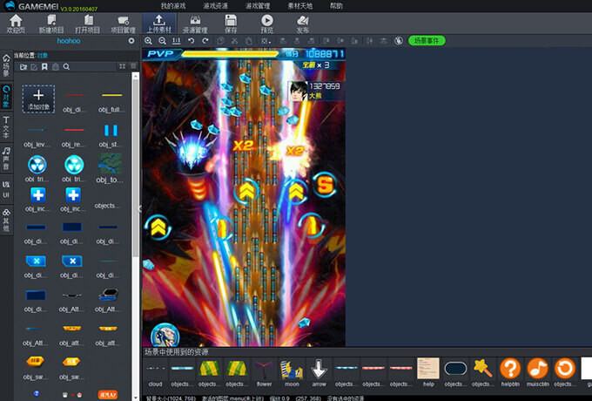Click the new folder icon in object panel
Viewport: 592px width, 401px height.
coord(24,67)
